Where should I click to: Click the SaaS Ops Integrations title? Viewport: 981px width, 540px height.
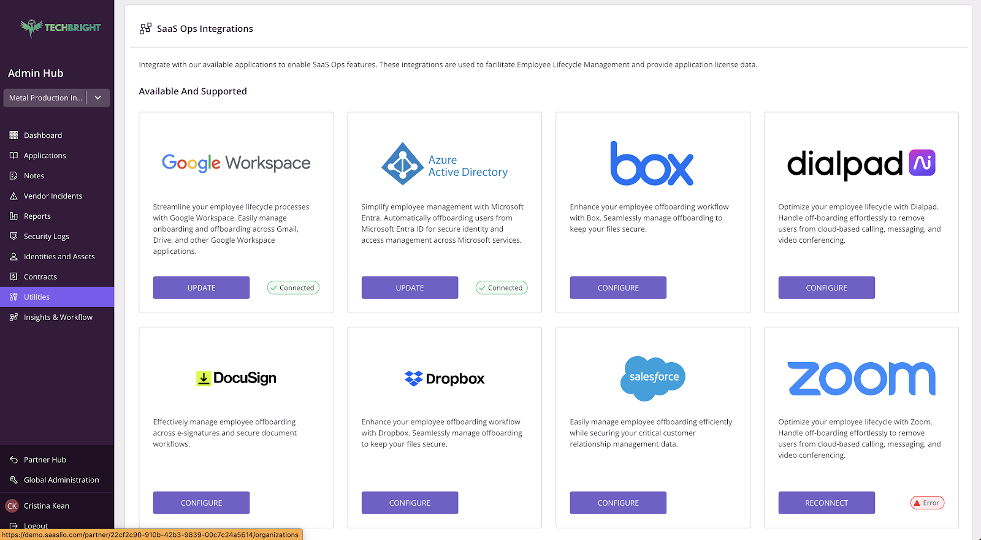tap(205, 29)
